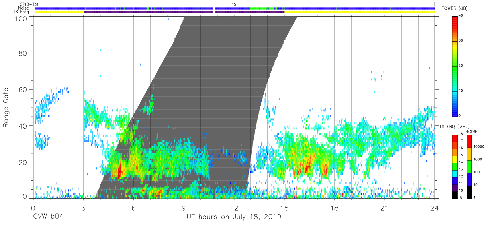
Task: Pick blue 10-100 swatch in NOISE legend
Action: pyautogui.click(x=469, y=179)
